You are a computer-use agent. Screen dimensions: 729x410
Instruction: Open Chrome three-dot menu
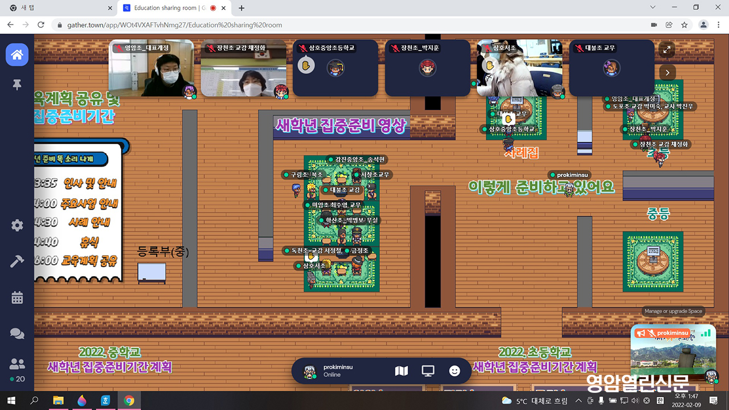pyautogui.click(x=719, y=25)
